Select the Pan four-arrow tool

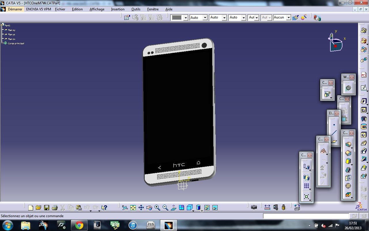click(141, 207)
